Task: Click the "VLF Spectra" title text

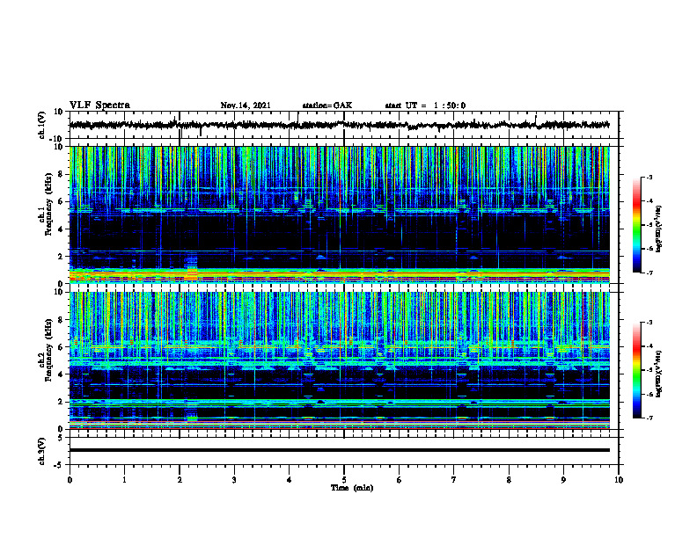Action: [x=99, y=105]
